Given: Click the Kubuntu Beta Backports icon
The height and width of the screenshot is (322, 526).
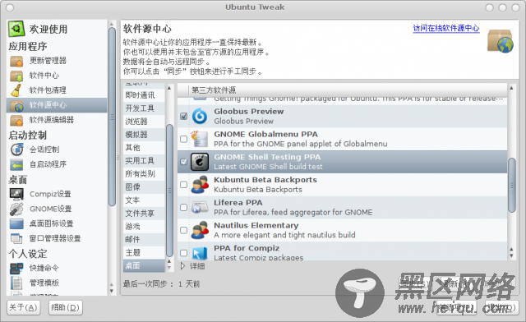Looking at the screenshot, I should point(200,185).
